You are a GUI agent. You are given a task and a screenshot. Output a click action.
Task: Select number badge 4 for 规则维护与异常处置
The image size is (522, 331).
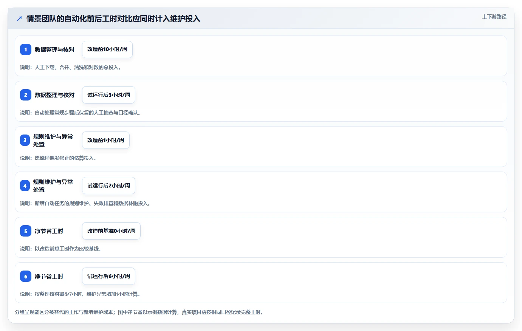25,186
